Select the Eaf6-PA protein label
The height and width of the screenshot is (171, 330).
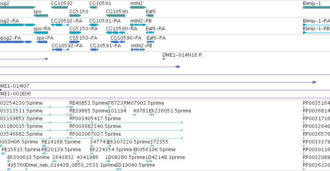156,38
